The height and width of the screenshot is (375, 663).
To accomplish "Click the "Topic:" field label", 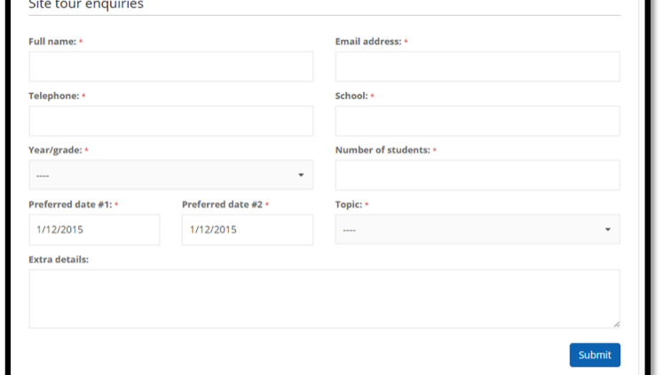I will click(x=348, y=204).
